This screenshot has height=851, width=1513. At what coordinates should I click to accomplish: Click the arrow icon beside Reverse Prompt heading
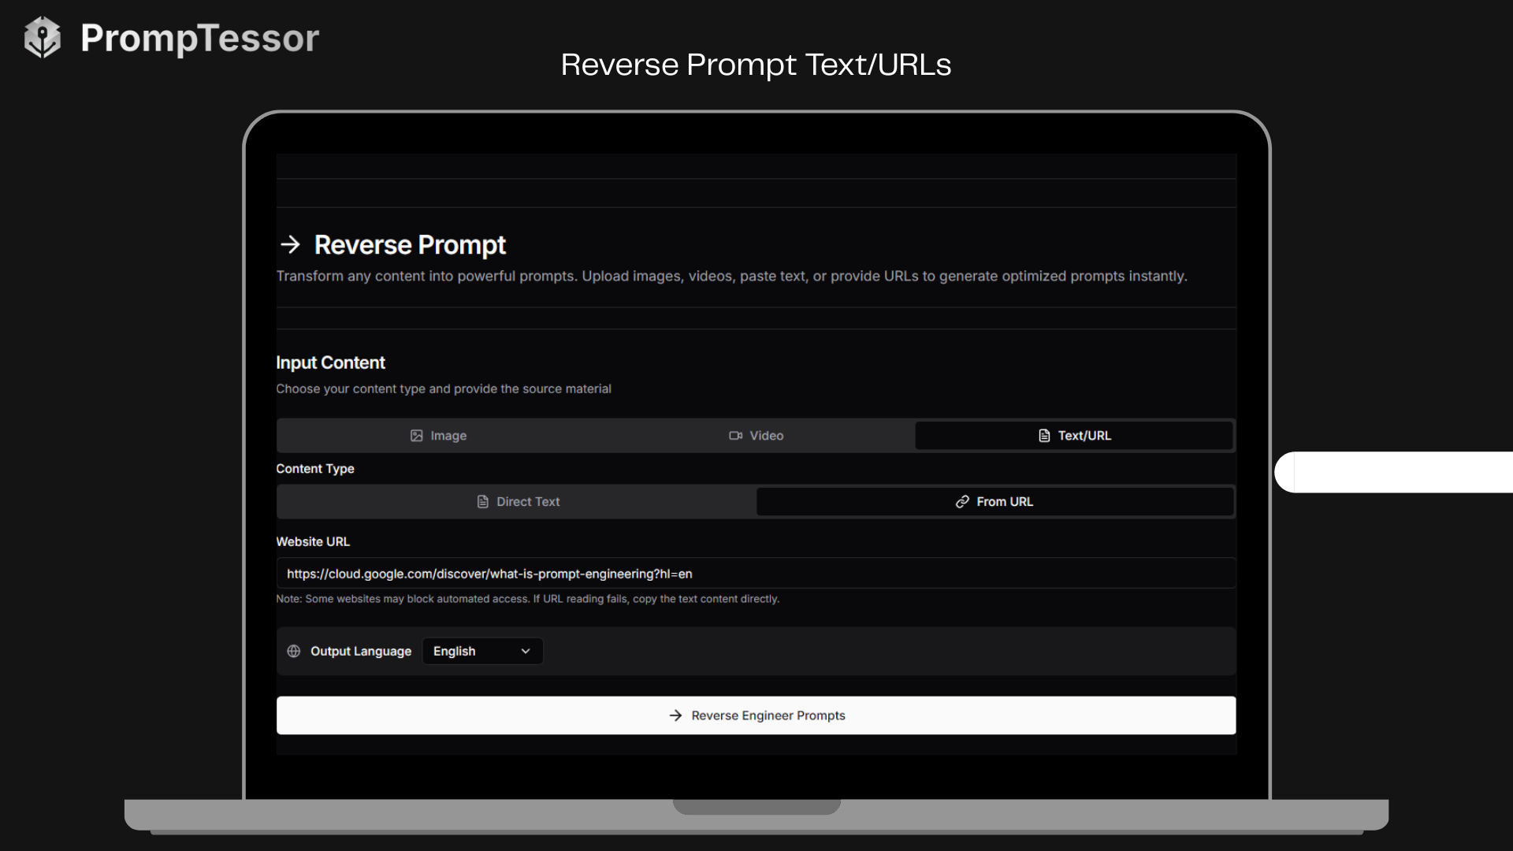[x=291, y=244]
